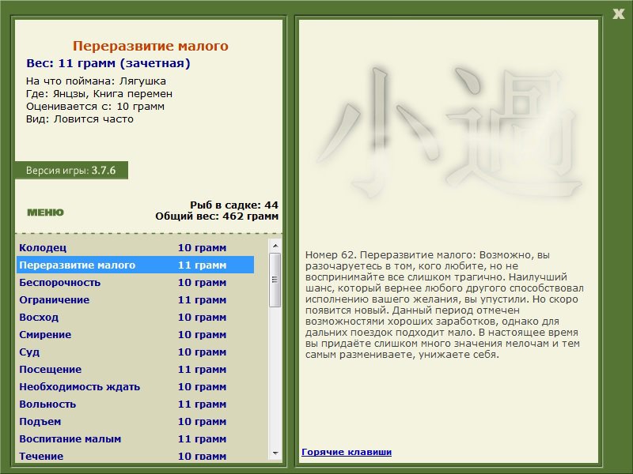Select the Воспитание малым list entry
Screen dimensions: 633x474
coord(135,438)
